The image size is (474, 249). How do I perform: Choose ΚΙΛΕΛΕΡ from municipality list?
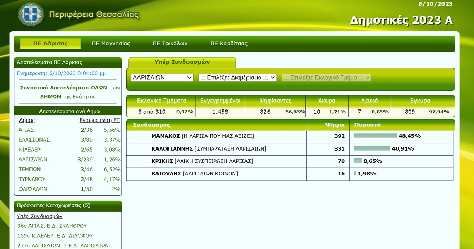click(29, 150)
